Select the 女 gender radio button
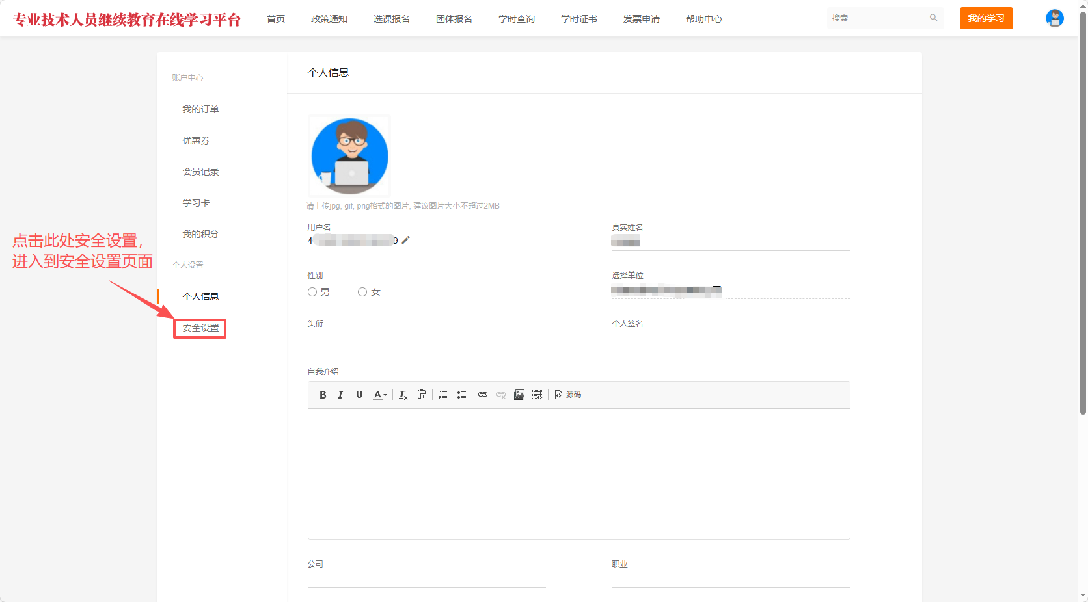The height and width of the screenshot is (602, 1088). [362, 292]
